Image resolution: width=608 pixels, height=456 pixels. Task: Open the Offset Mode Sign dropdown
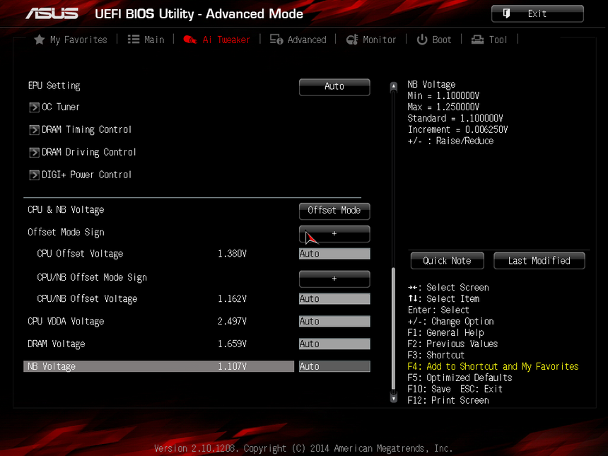tap(334, 234)
